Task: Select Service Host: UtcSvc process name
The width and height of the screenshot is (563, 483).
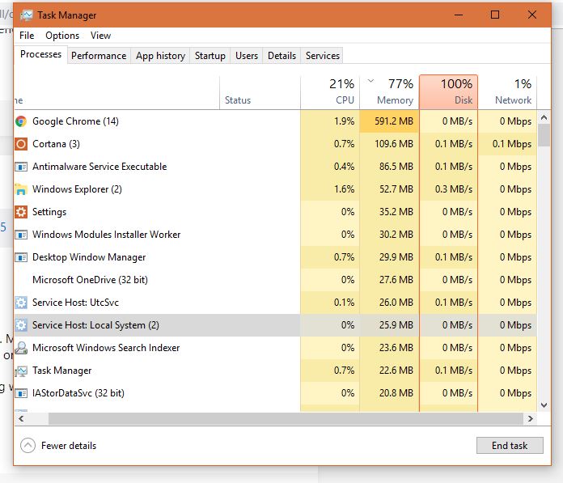Action: click(75, 303)
